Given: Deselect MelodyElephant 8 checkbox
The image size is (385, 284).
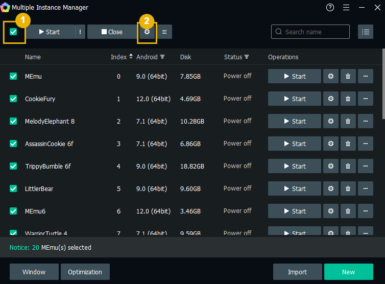Looking at the screenshot, I should (x=13, y=121).
